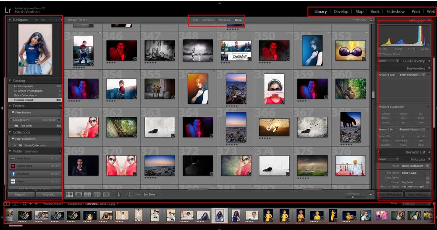
Task: Click the Top Seller folder icon
Action: [17, 126]
